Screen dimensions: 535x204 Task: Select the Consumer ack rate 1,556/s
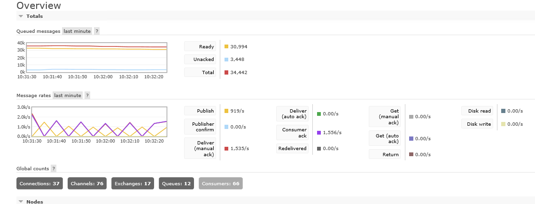point(333,132)
